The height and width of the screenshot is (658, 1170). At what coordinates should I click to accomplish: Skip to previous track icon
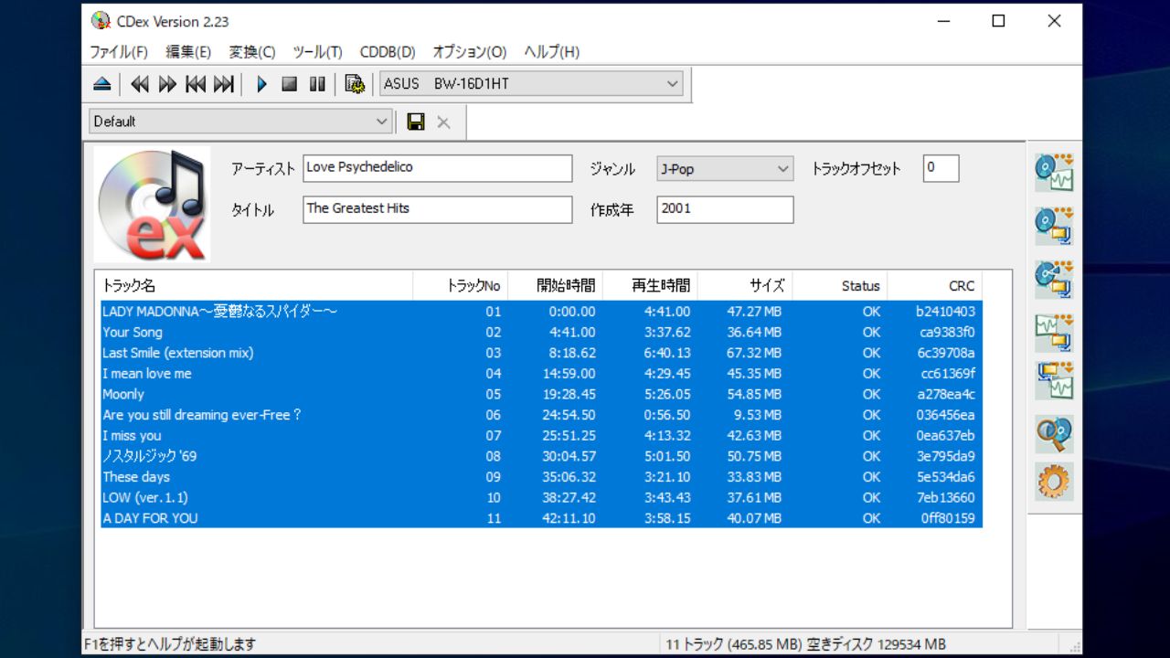pyautogui.click(x=196, y=84)
